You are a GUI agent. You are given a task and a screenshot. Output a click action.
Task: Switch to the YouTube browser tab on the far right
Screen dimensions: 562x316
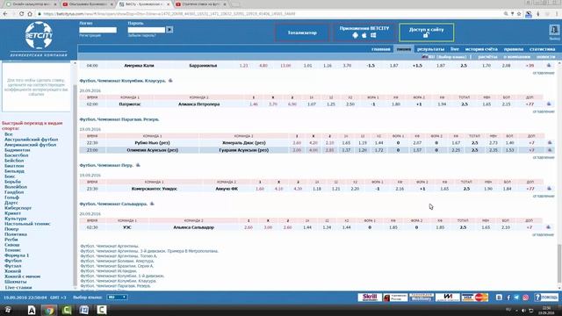coord(201,4)
